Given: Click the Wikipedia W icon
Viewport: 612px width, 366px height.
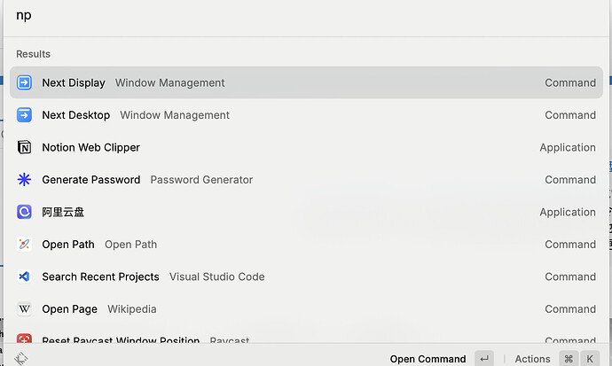Looking at the screenshot, I should (24, 309).
